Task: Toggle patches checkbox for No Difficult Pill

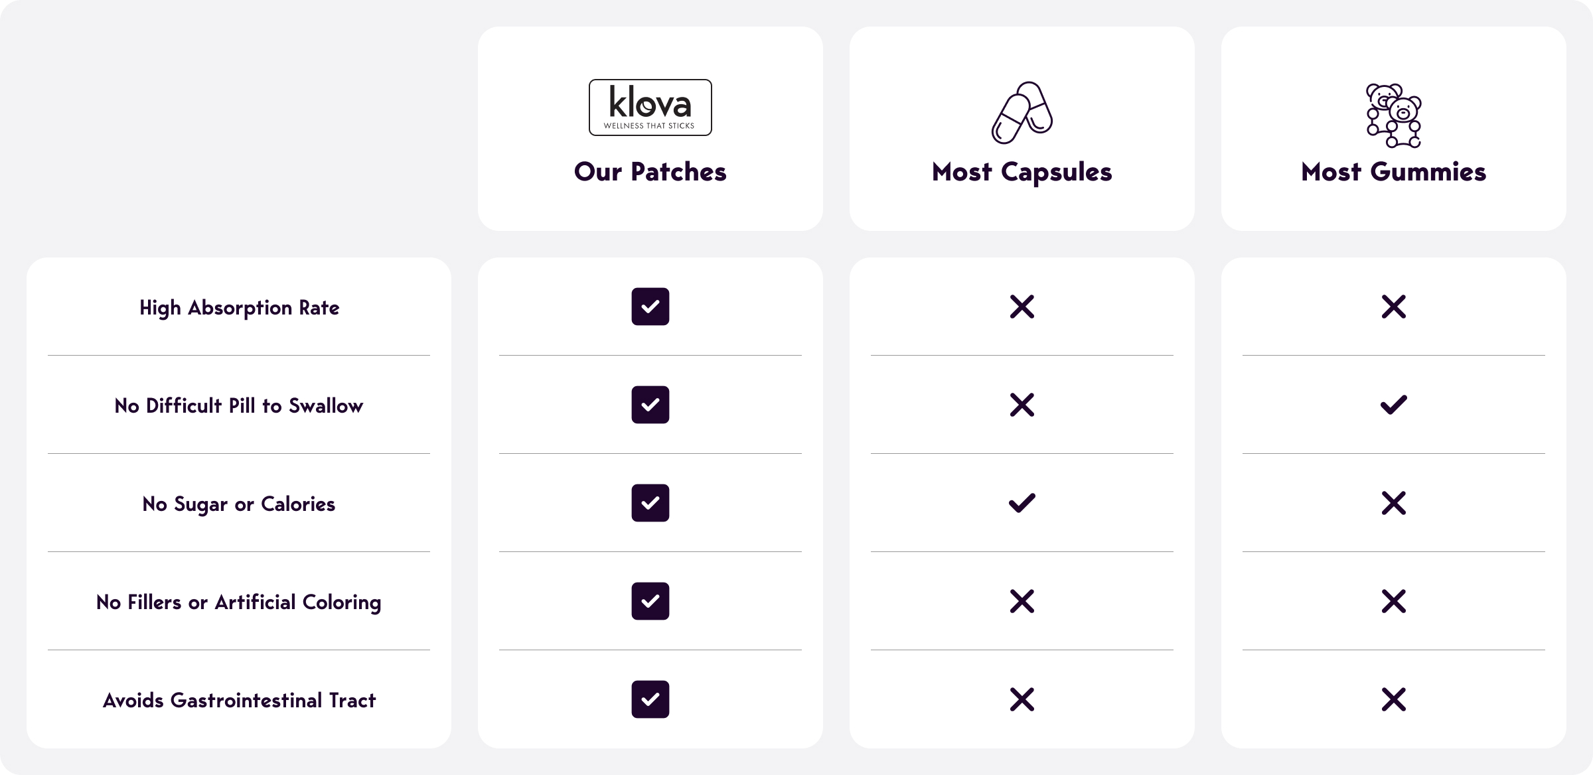Action: click(650, 405)
